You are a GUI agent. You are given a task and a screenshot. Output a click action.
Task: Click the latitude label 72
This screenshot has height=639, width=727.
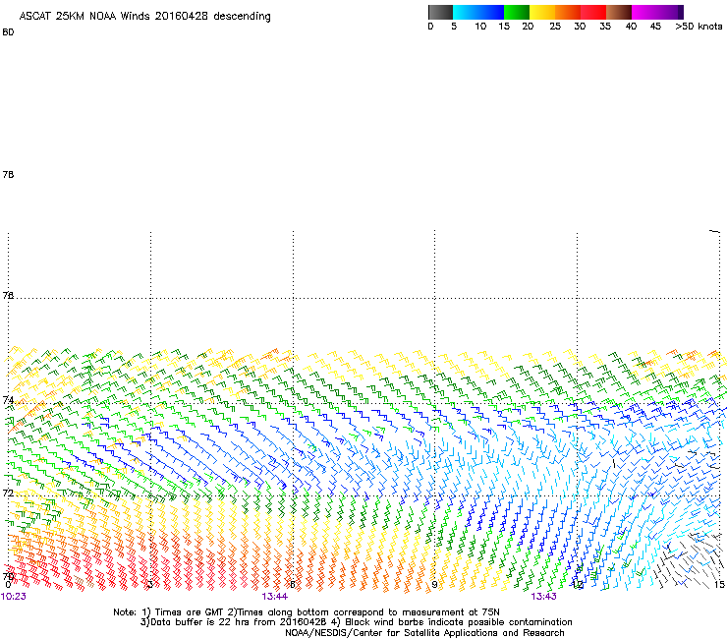coord(8,493)
